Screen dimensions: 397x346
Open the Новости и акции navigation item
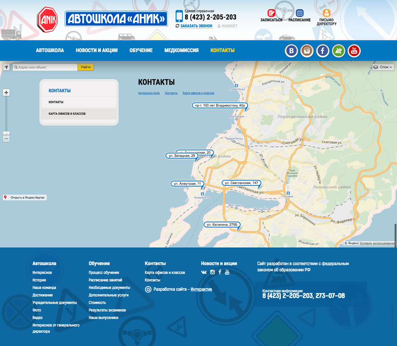(x=97, y=50)
